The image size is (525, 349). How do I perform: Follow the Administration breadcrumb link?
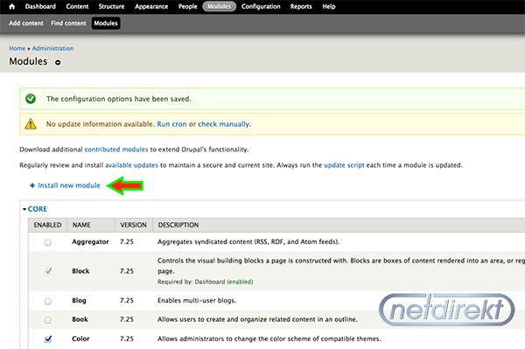click(x=52, y=48)
